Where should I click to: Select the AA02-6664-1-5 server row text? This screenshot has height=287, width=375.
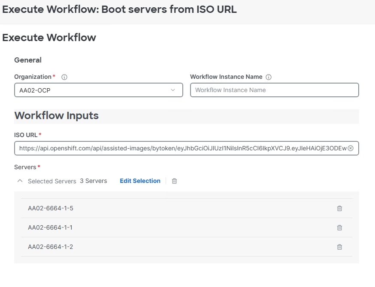tap(51, 208)
